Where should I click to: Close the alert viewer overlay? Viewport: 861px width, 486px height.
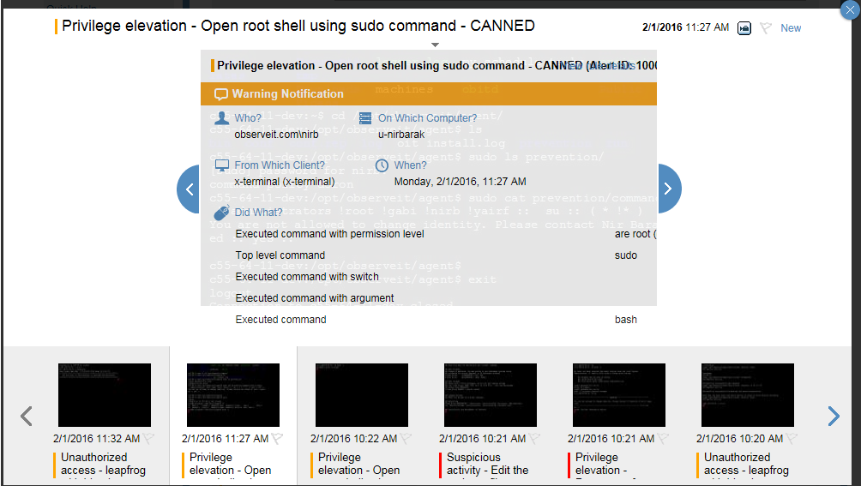pos(849,11)
